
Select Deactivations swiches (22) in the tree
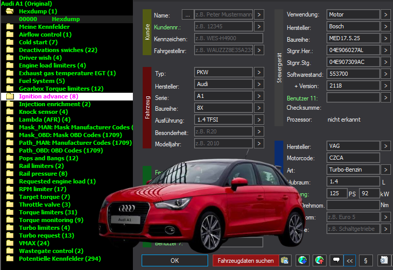[x=58, y=50]
